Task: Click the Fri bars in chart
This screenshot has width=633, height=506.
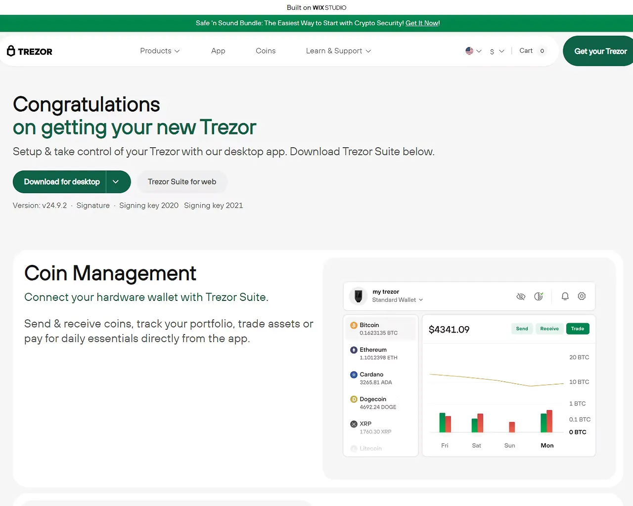Action: (445, 422)
